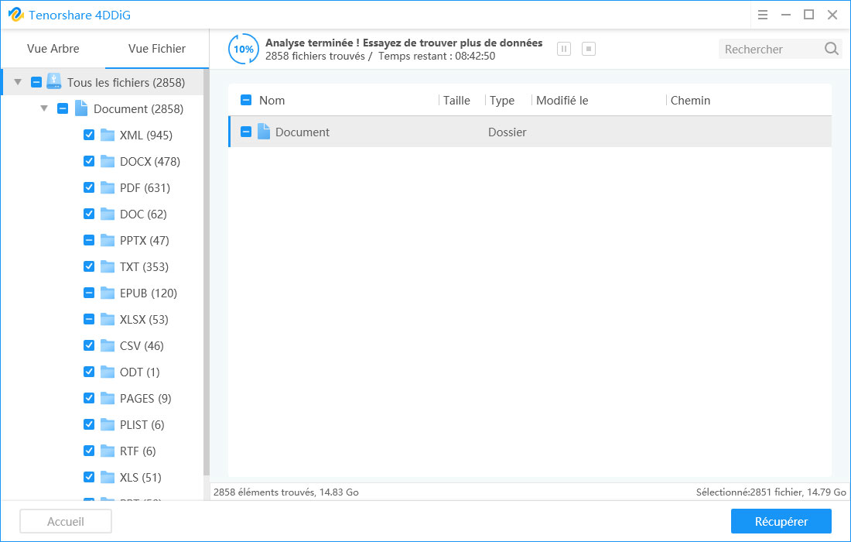851x542 pixels.
Task: Stop the scan with the stop icon
Action: pos(588,49)
